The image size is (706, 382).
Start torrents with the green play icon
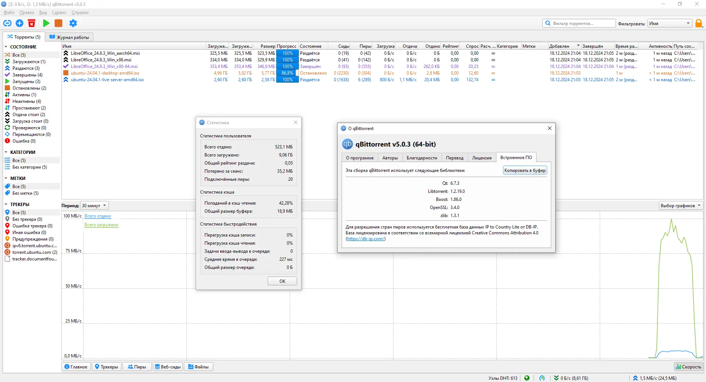coord(46,23)
